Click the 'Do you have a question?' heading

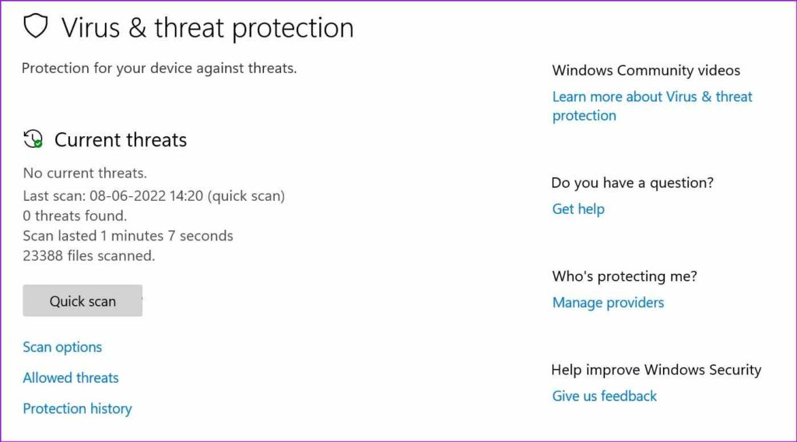pyautogui.click(x=632, y=183)
